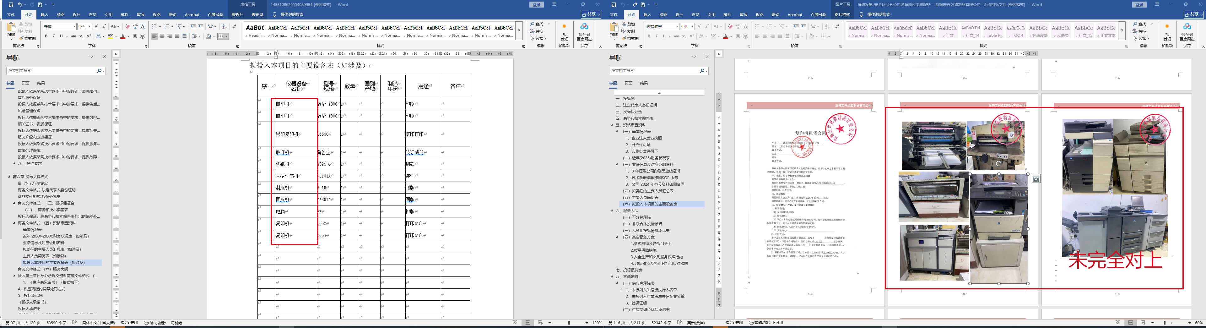The image size is (1206, 328).
Task: Toggle Bold in left Word window
Action: [x=46, y=36]
